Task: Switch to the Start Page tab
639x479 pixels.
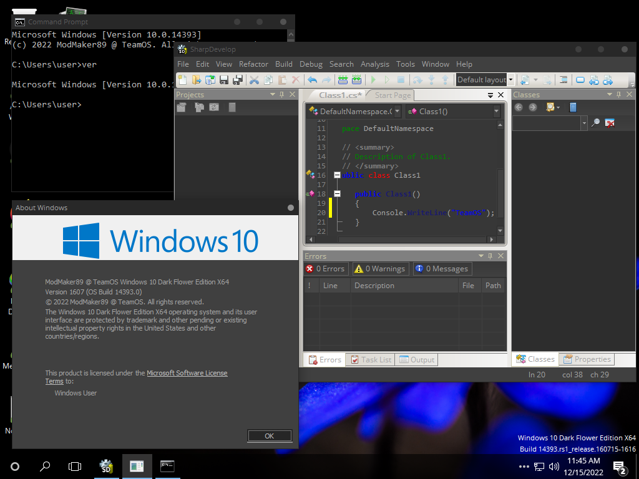Action: 393,95
